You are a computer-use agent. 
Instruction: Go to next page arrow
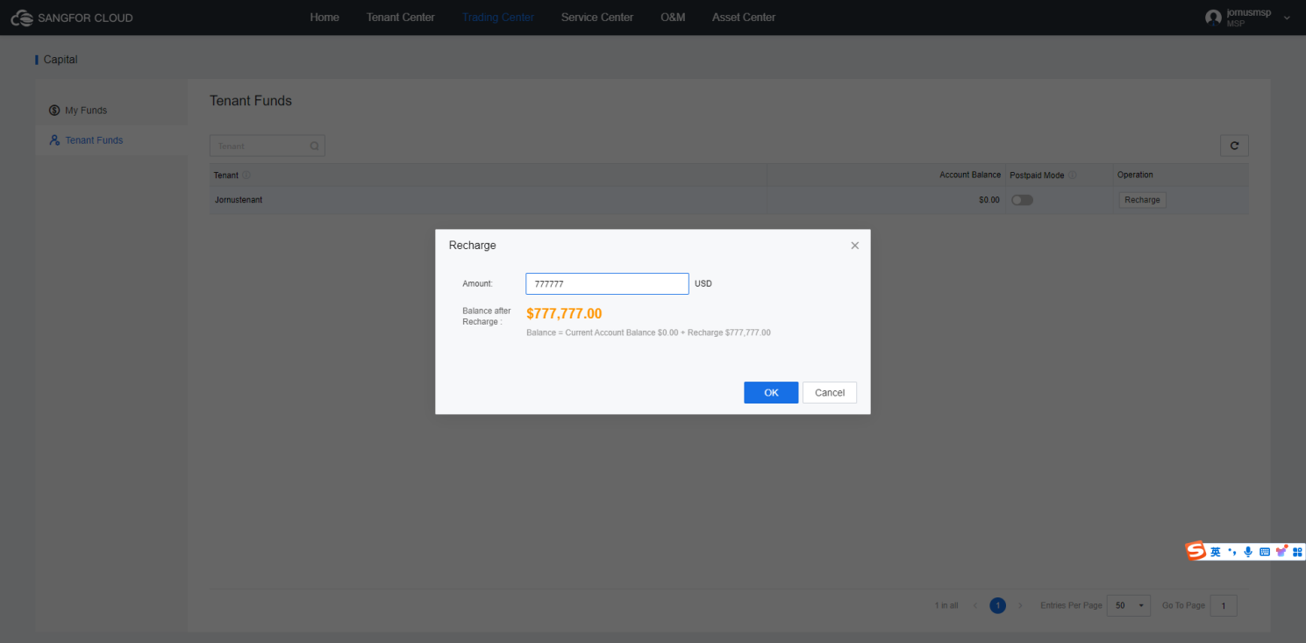click(x=1020, y=605)
